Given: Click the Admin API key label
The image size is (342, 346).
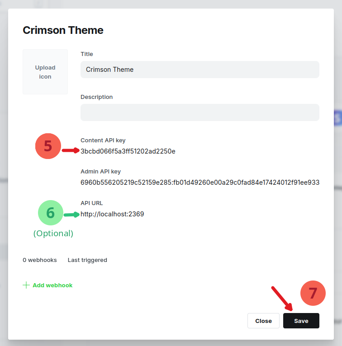Looking at the screenshot, I should click(100, 172).
